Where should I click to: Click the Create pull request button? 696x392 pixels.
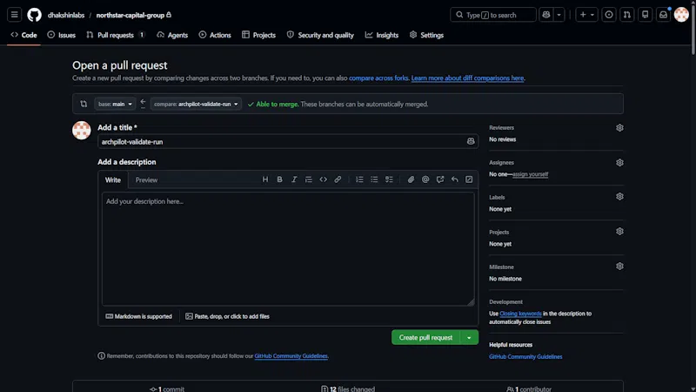[x=425, y=337]
